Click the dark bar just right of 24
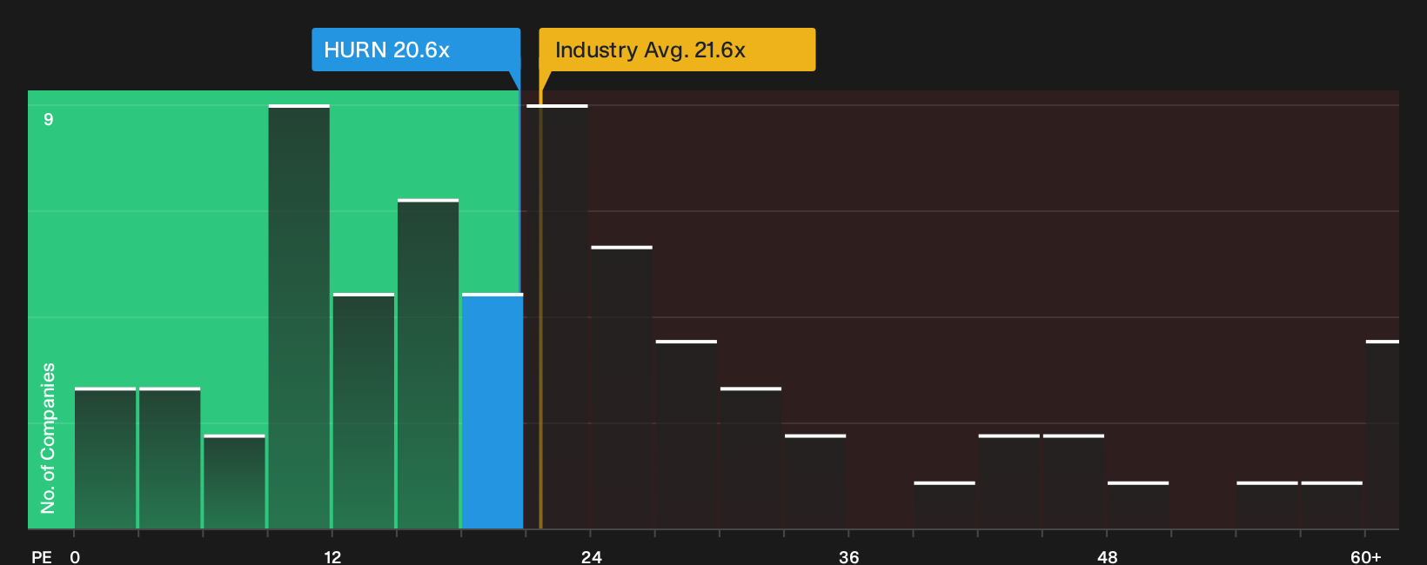 (x=621, y=388)
